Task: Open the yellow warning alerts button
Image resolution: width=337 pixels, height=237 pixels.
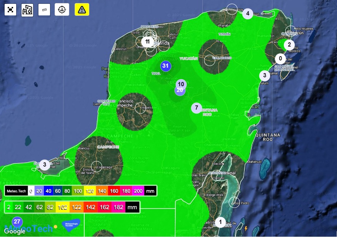Action: pyautogui.click(x=82, y=10)
